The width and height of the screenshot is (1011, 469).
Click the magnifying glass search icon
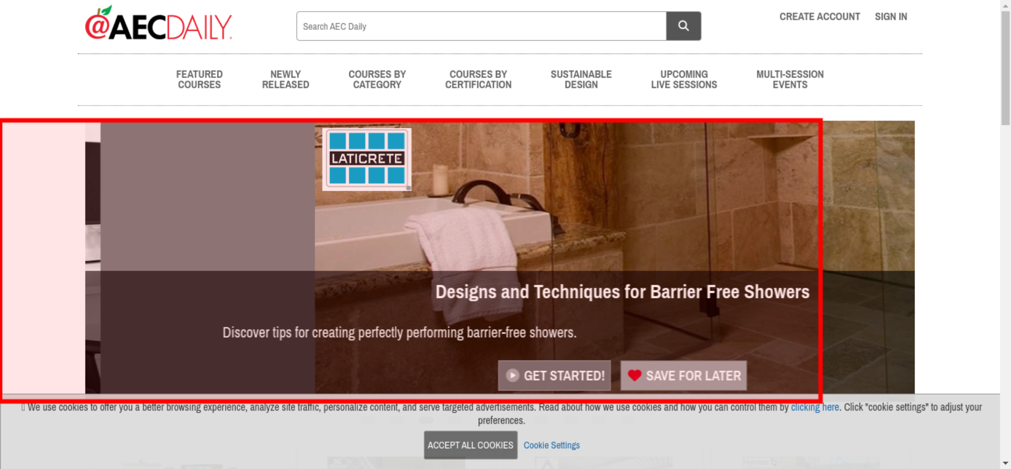(x=683, y=26)
